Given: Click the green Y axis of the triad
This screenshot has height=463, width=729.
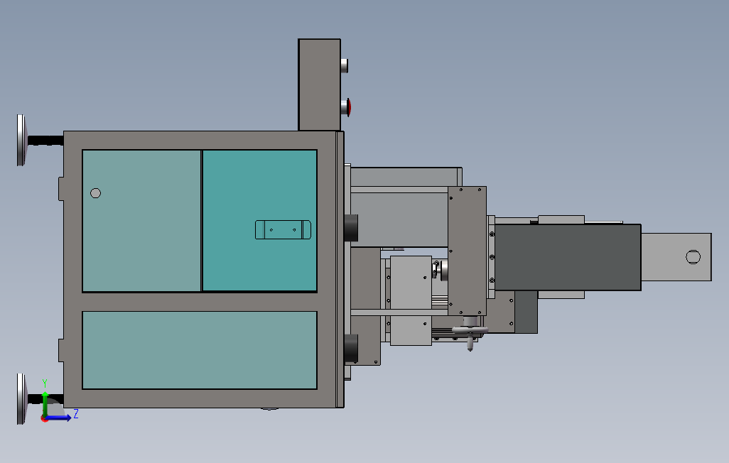Looking at the screenshot, I should coord(45,405).
